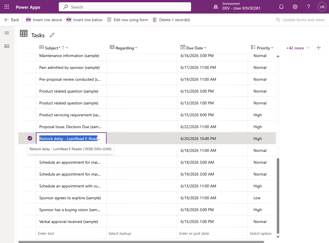Open the Environment picker globe icon

click(216, 7)
